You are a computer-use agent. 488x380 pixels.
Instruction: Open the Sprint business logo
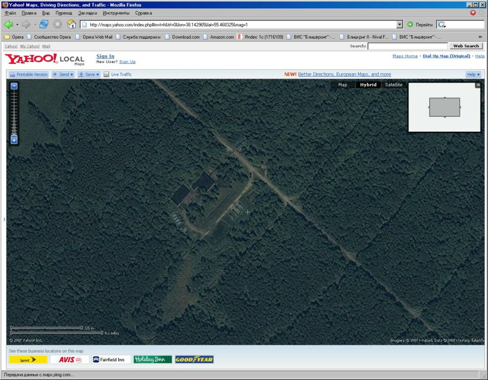click(28, 359)
